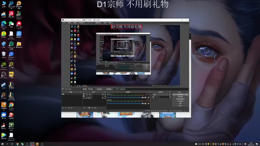260x146 pixels.
Task: Click 停止推流 stop streaming button
Action: click(x=180, y=94)
